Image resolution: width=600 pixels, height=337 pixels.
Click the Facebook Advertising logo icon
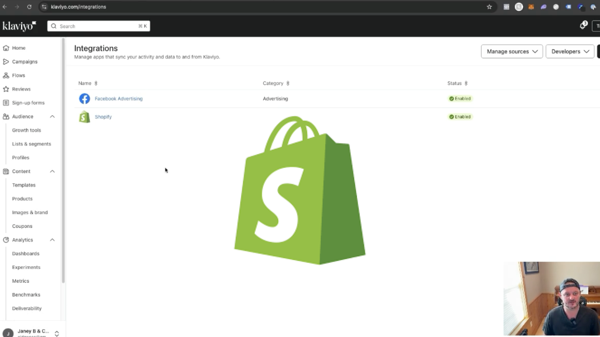click(x=84, y=99)
